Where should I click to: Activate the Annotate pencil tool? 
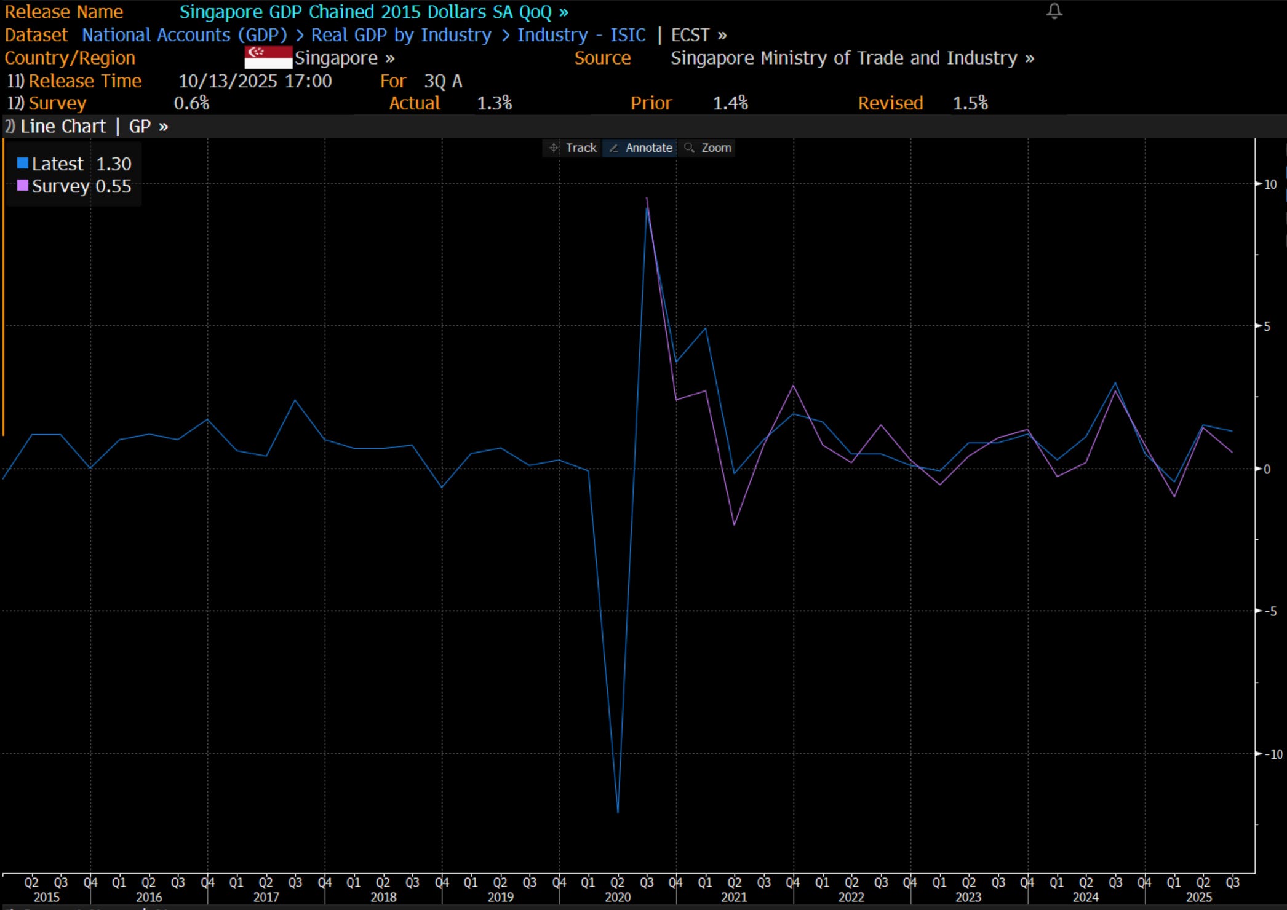pos(640,148)
